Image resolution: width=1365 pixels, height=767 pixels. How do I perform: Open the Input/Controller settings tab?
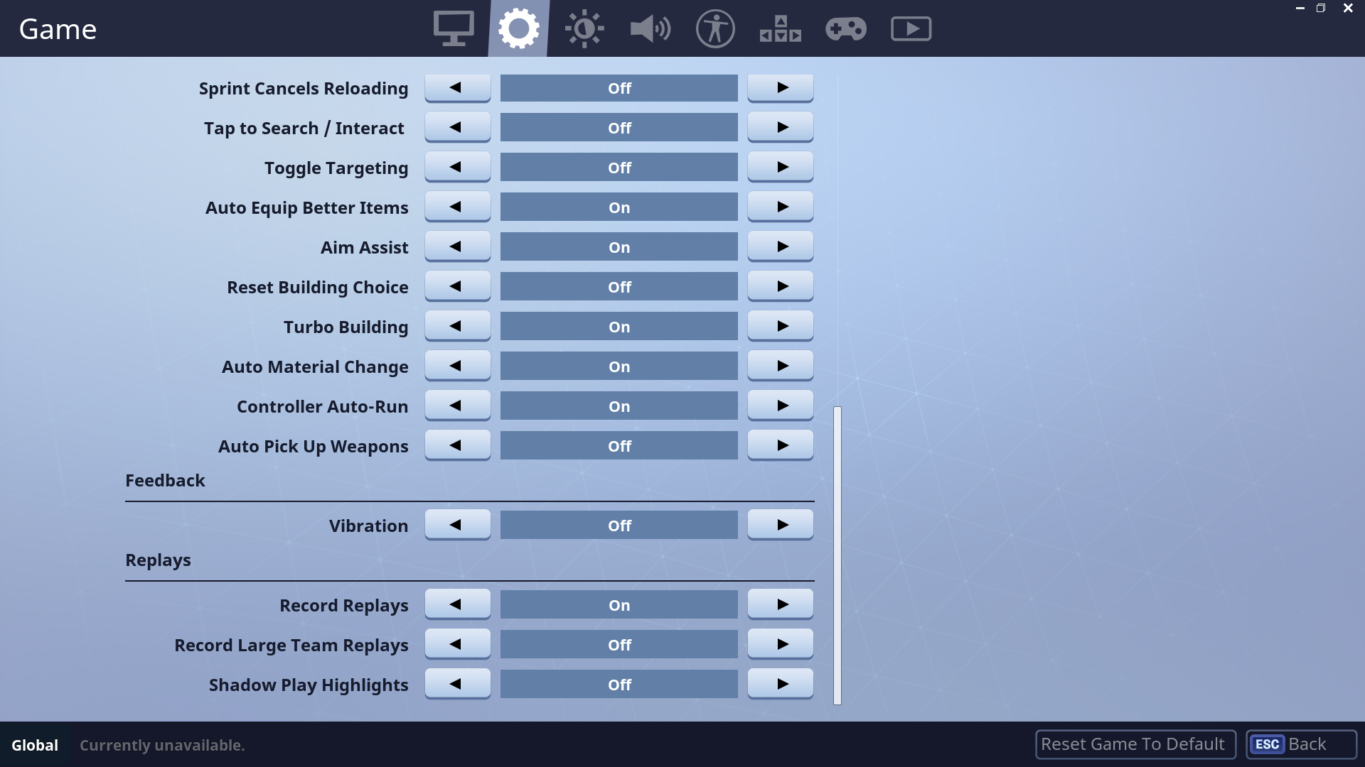pos(845,28)
